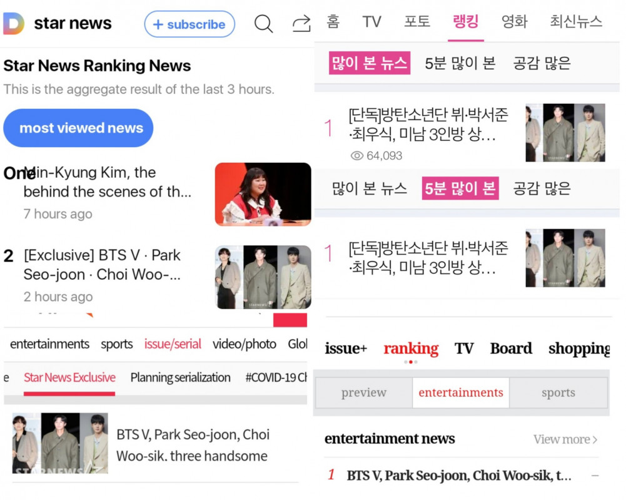
Task: Click the share arrow icon
Action: click(x=301, y=24)
